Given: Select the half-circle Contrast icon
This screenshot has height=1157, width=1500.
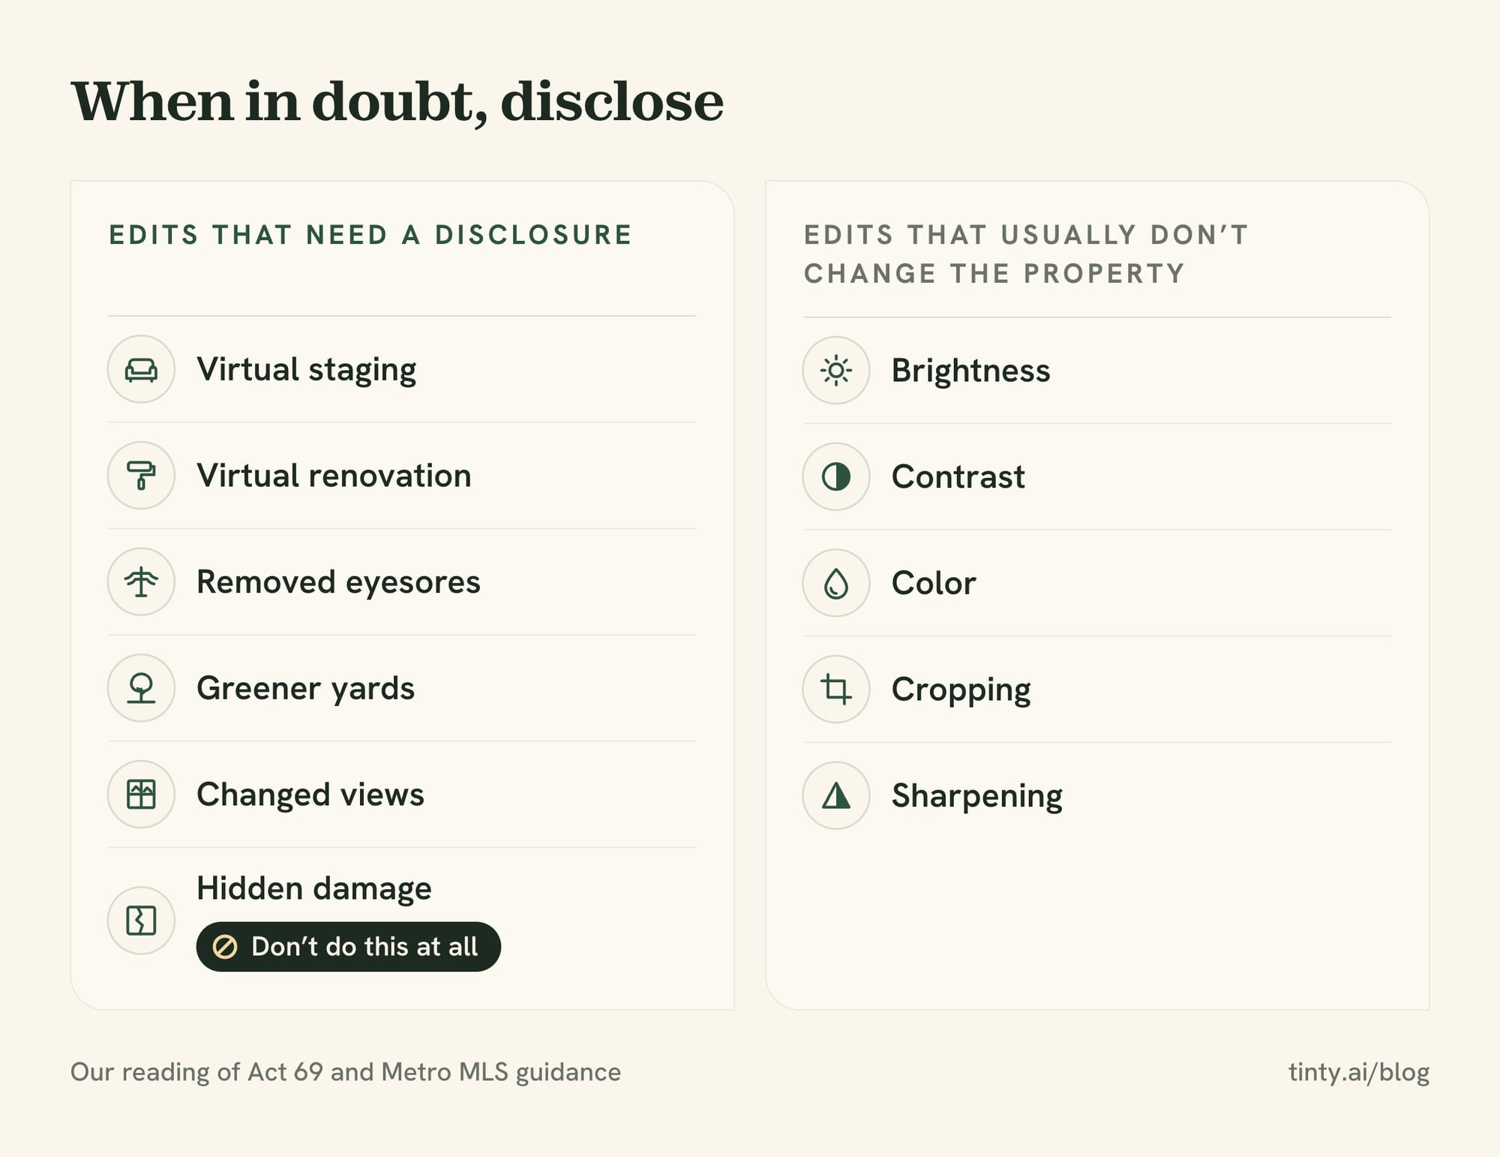Looking at the screenshot, I should tap(836, 476).
